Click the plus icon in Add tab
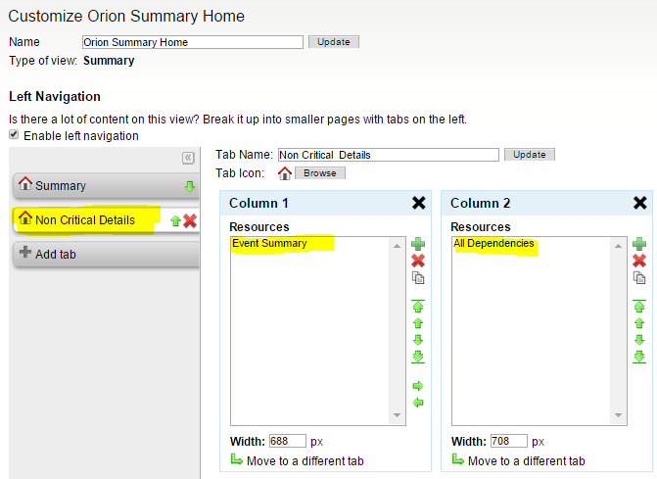The height and width of the screenshot is (479, 657). tap(25, 252)
